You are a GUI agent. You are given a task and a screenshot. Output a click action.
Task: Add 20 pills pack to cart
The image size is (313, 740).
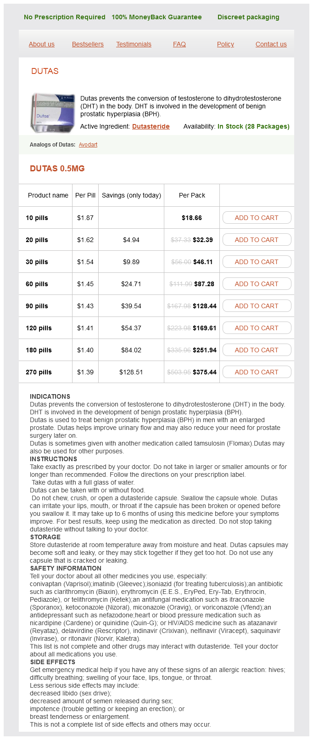tap(257, 240)
